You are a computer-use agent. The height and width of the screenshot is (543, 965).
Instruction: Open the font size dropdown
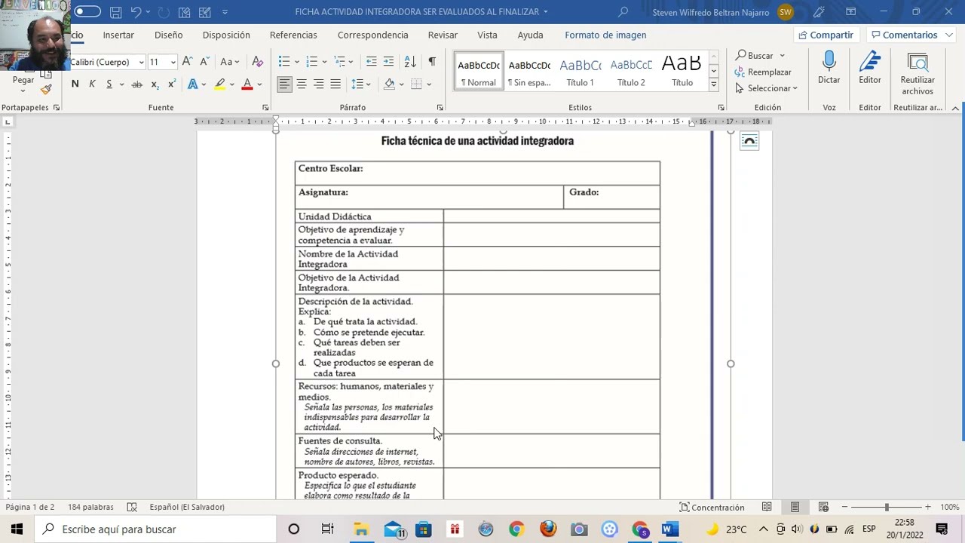173,62
